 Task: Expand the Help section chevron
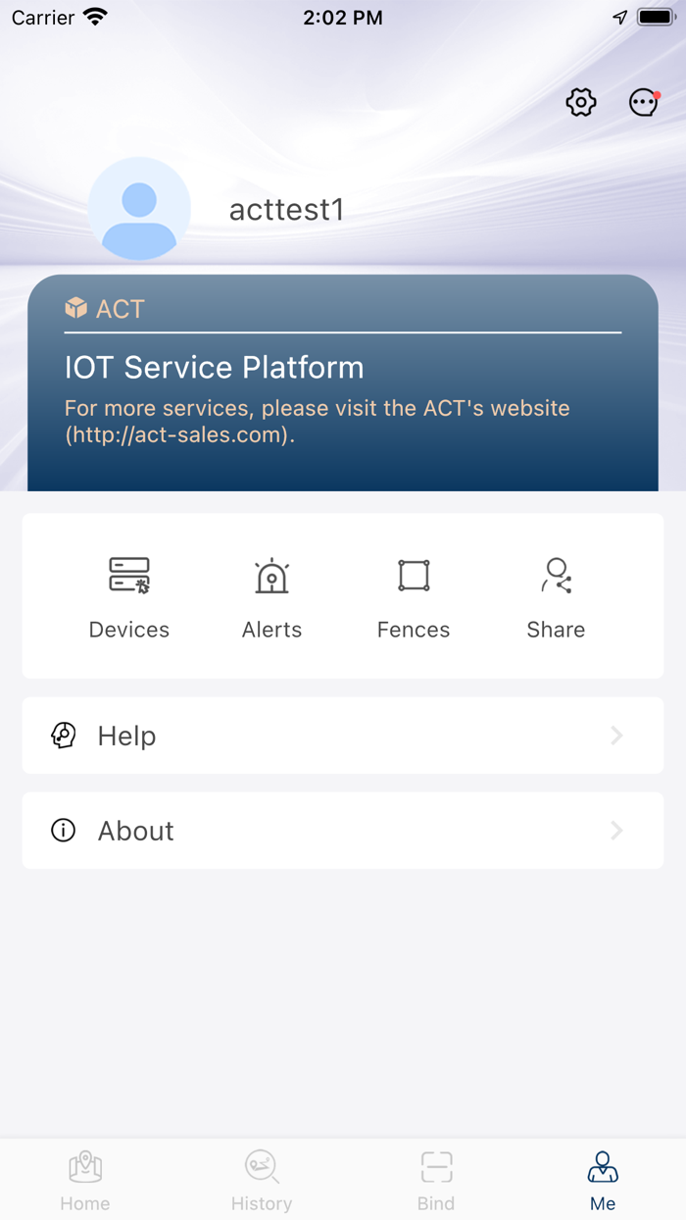click(x=616, y=736)
